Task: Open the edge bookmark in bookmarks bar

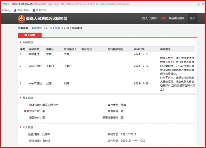Action: pos(6,10)
